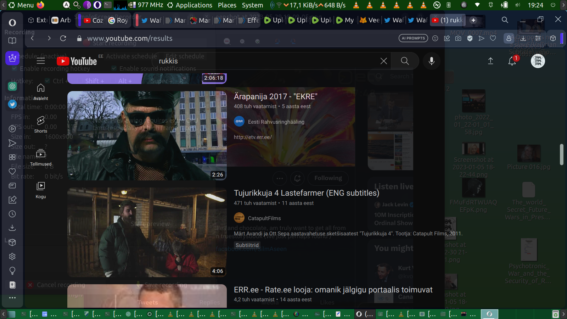This screenshot has height=319, width=567.
Task: Click the http://etv.err.ee/ description text
Action: pos(253,137)
